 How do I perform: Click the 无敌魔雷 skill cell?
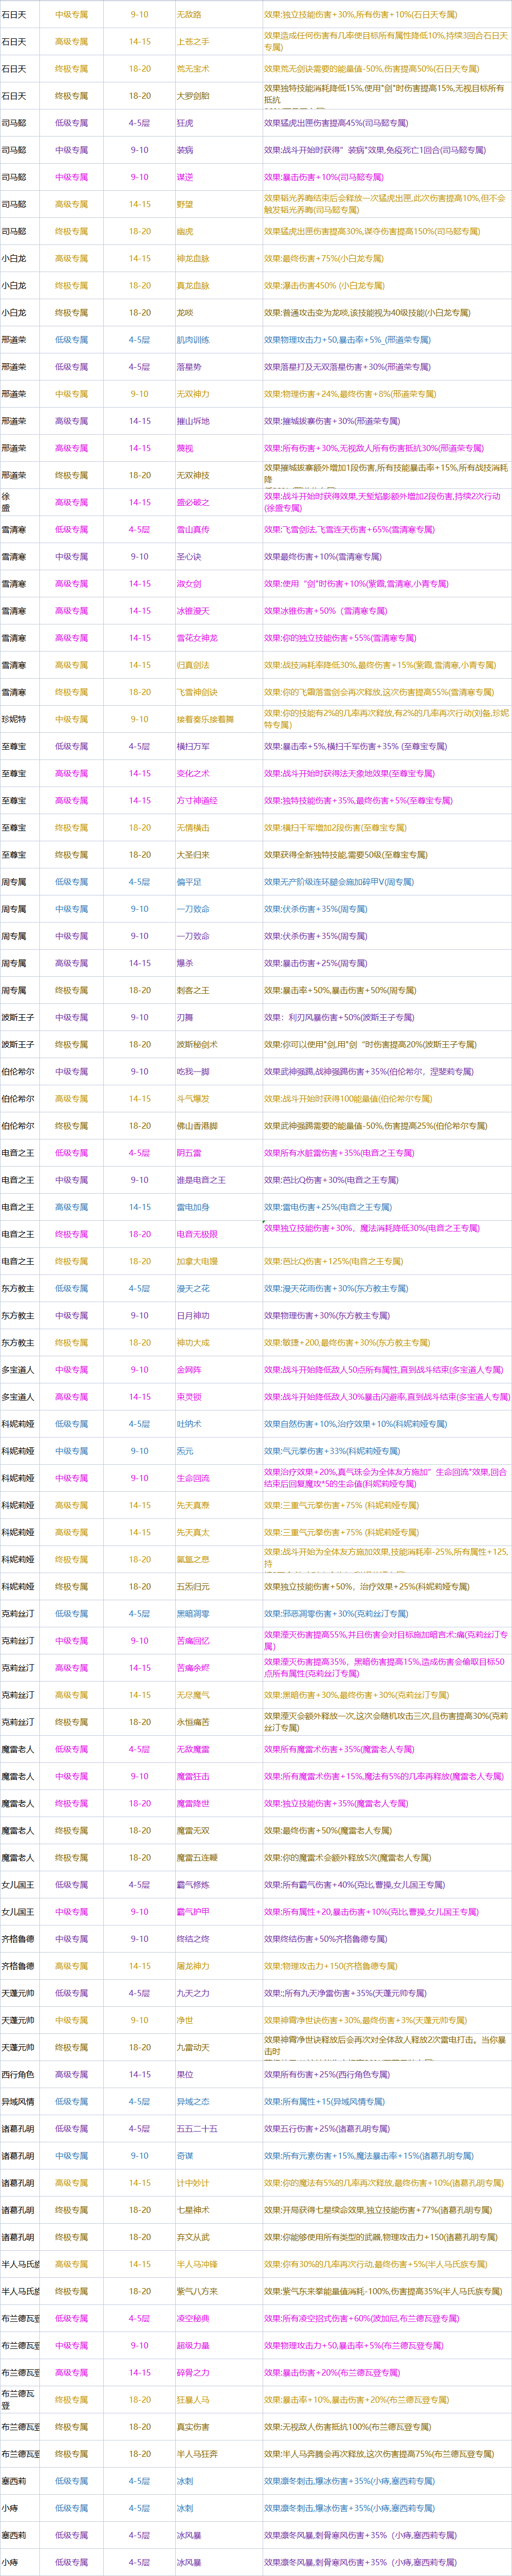(193, 1748)
